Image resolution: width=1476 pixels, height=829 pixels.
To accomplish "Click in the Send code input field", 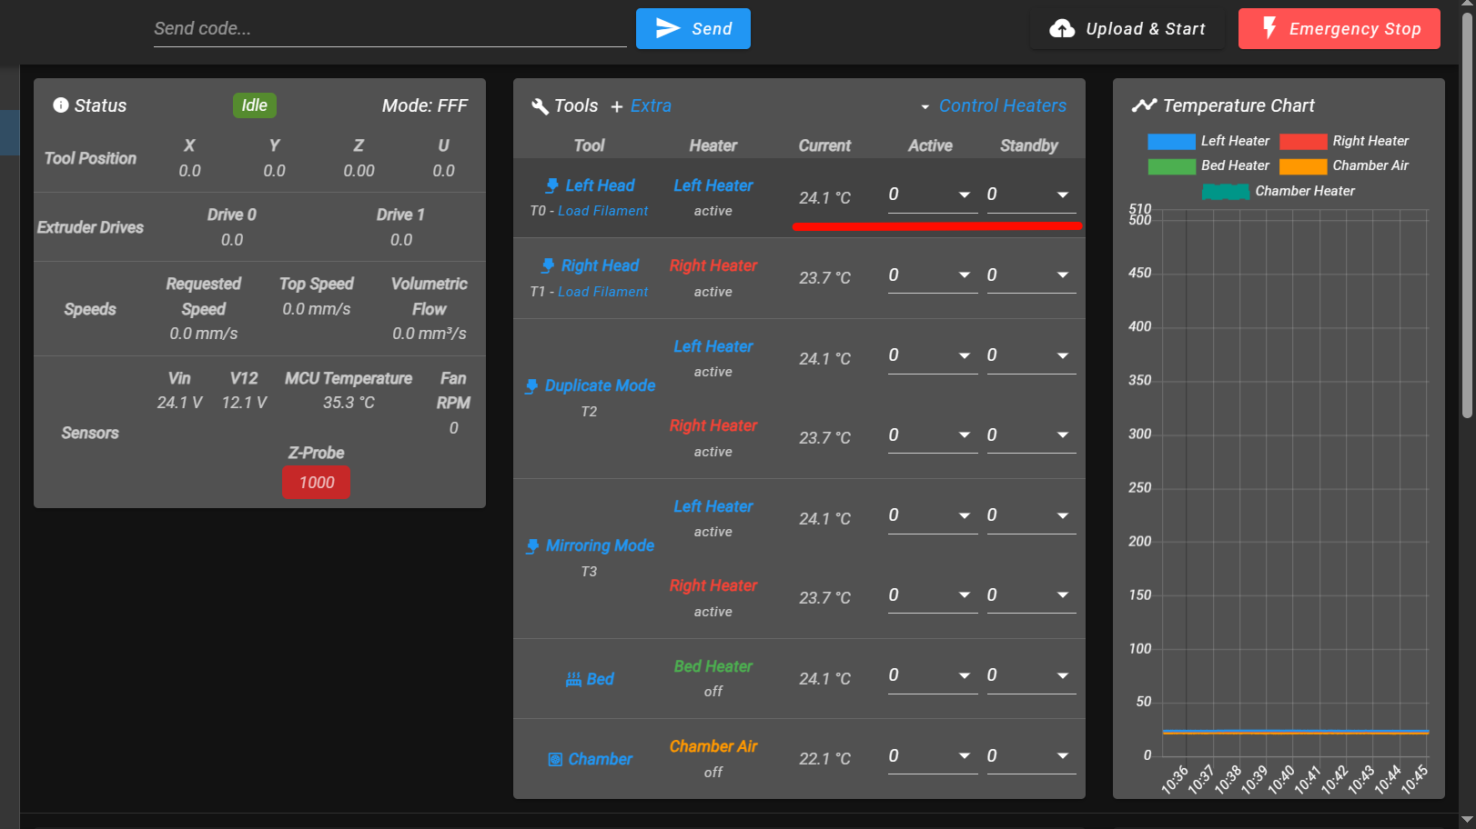I will click(x=389, y=28).
